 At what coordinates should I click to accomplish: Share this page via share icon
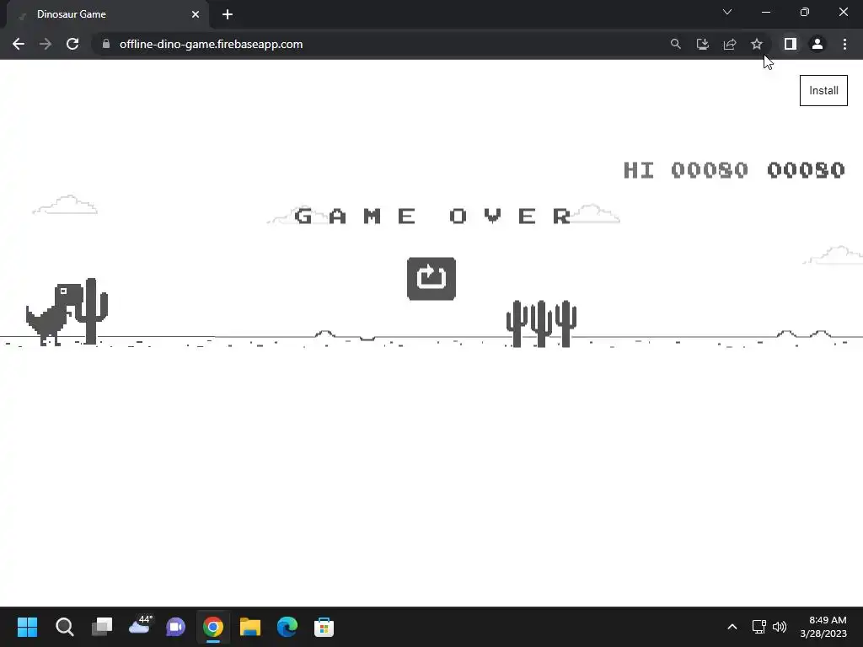[729, 44]
